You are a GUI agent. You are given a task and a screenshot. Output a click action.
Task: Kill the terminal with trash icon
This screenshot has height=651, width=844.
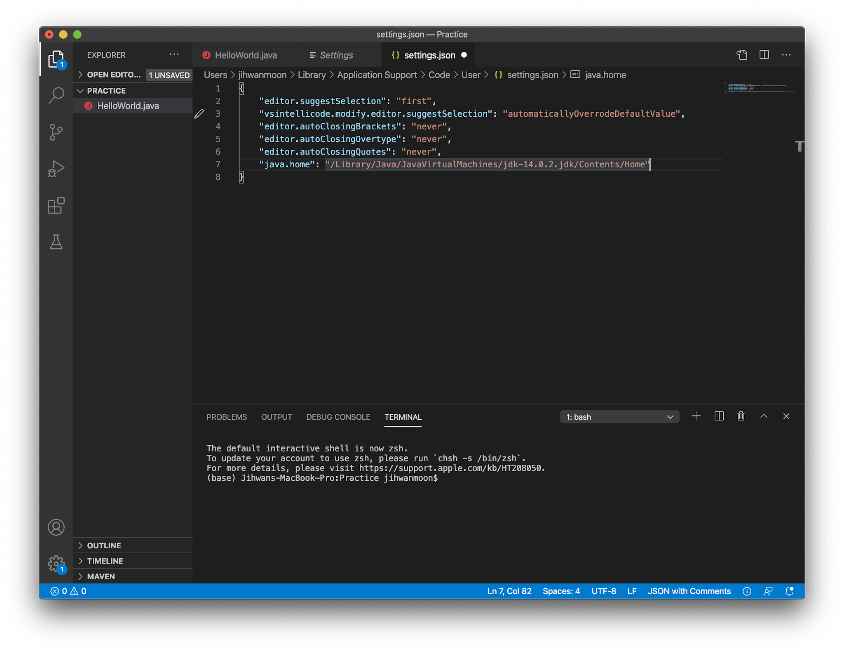[741, 416]
